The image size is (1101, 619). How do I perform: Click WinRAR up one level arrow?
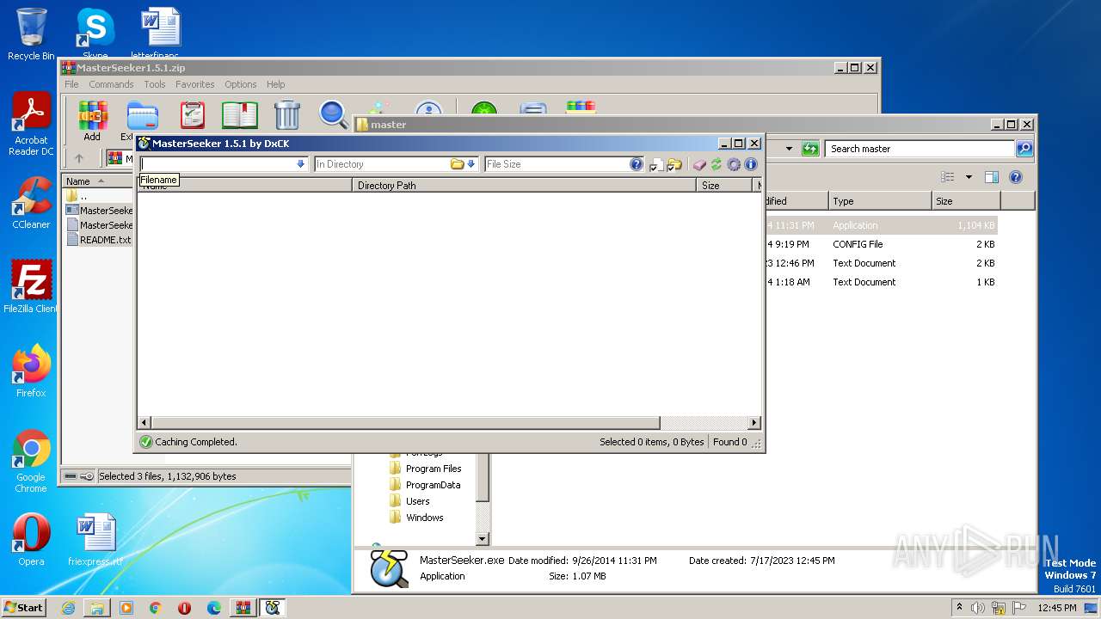pos(79,158)
